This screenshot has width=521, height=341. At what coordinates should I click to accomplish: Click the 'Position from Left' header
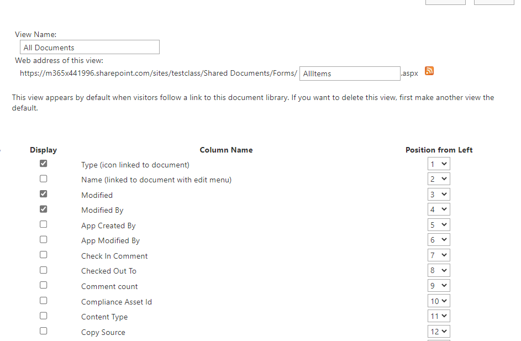click(x=439, y=150)
